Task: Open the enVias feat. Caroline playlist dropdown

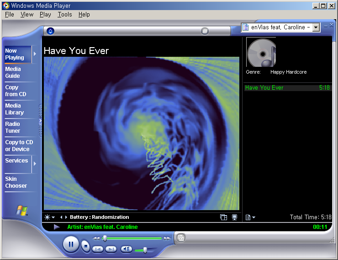Action: (316, 27)
